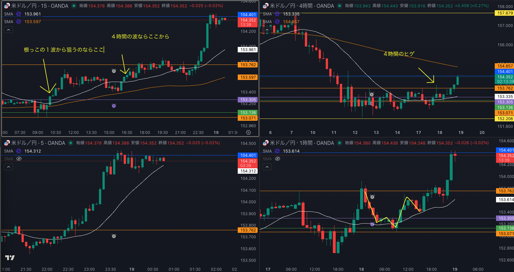This screenshot has height=272, width=514.
Task: Click the orange SMA 154.857 legend on 4-hour chart
Action: tap(291, 22)
